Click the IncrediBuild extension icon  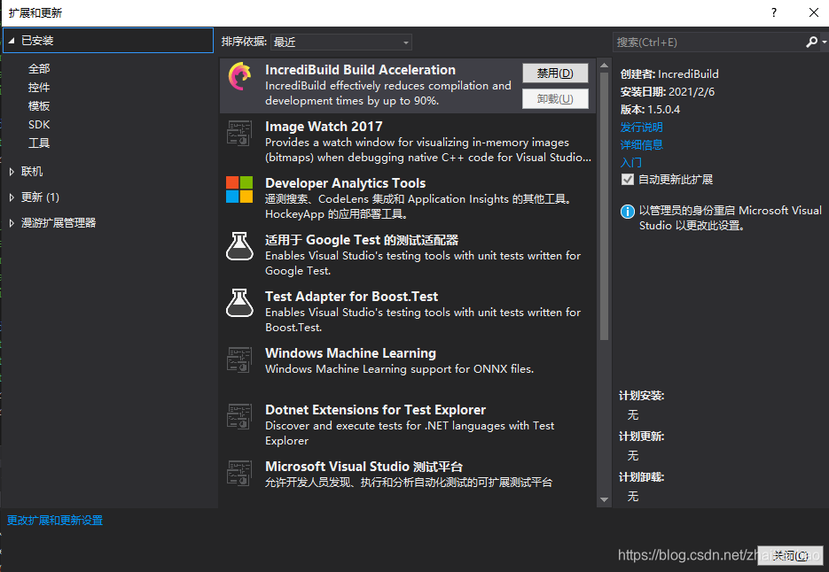click(240, 76)
